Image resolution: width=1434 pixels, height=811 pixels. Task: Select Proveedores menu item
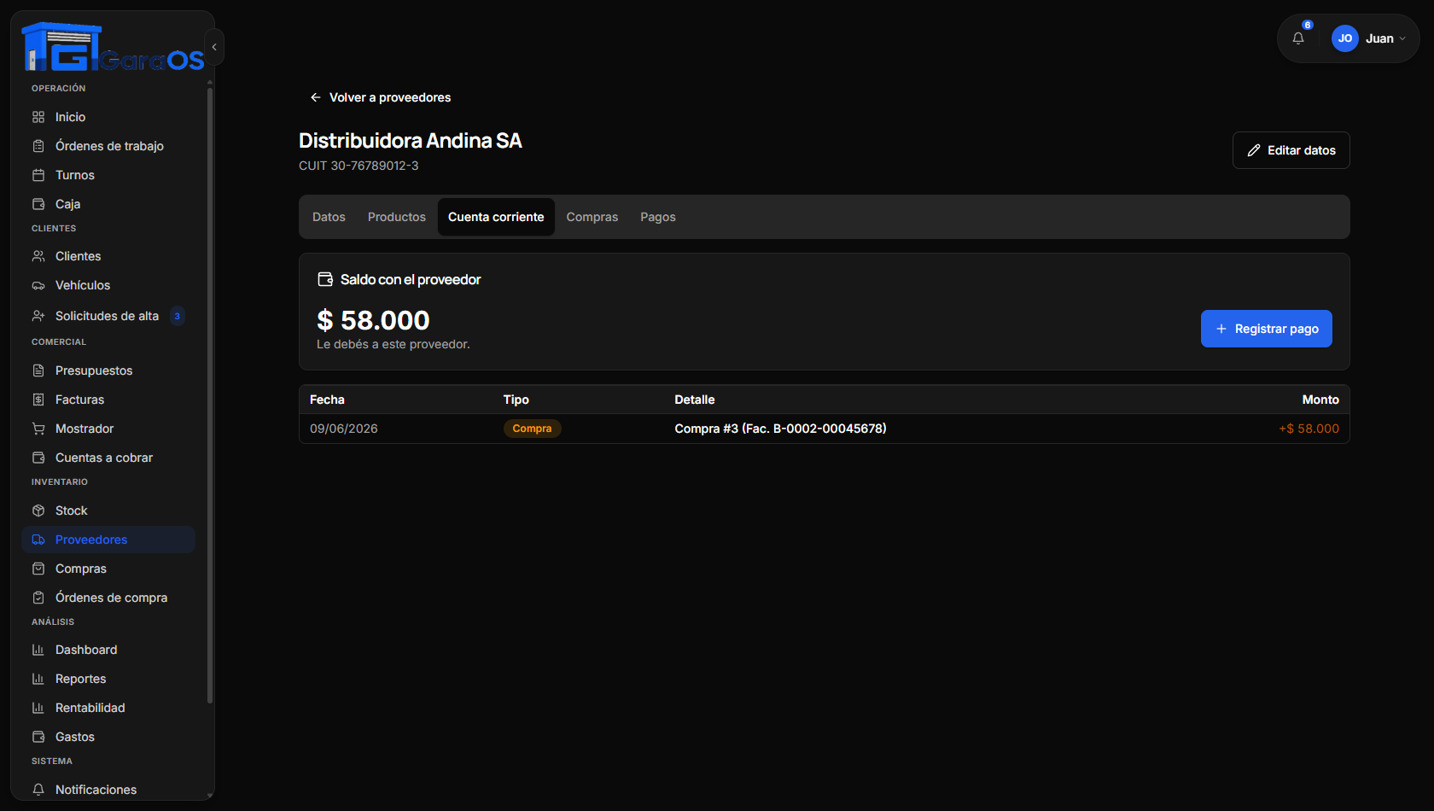coord(108,540)
